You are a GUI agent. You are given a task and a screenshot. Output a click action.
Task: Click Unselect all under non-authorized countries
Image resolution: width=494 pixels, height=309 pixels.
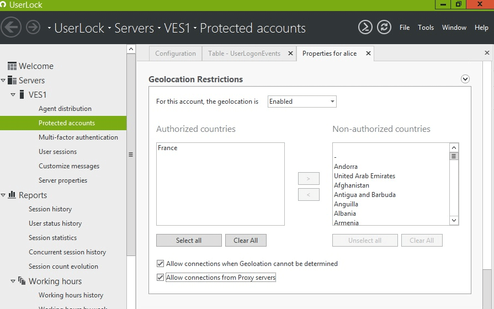pyautogui.click(x=365, y=241)
